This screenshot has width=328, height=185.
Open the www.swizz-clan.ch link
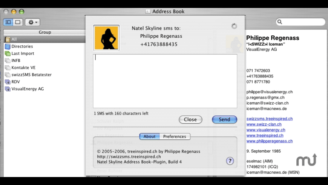coord(264,124)
